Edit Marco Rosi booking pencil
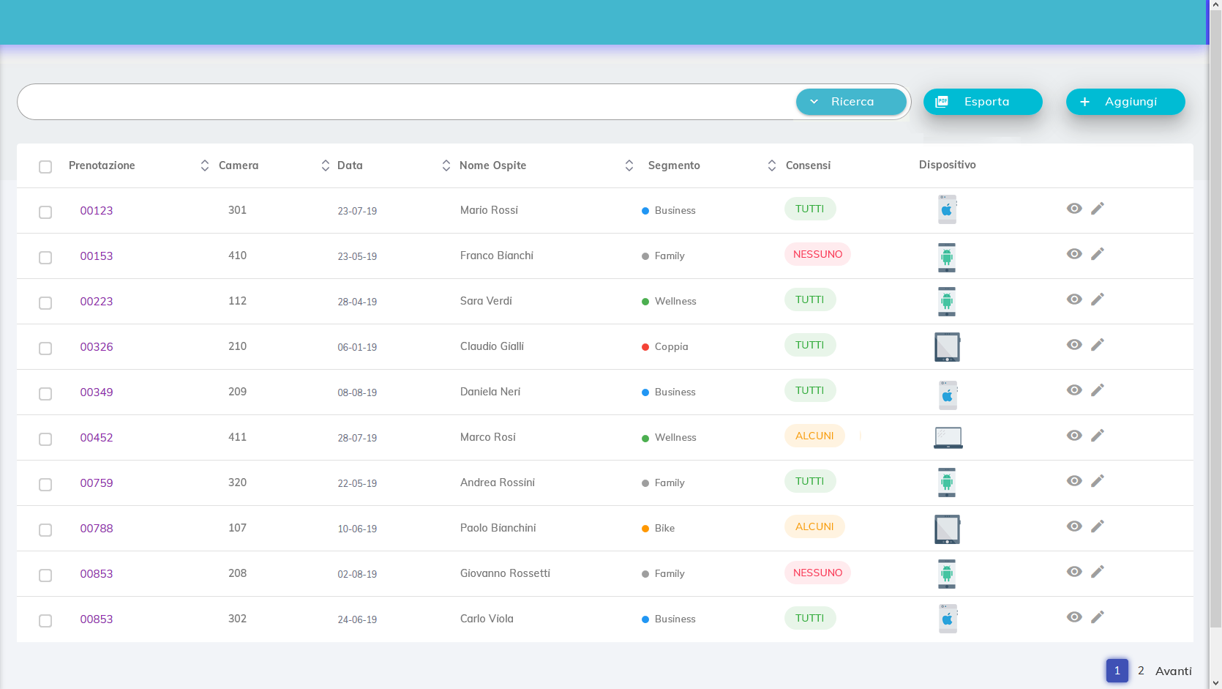This screenshot has width=1222, height=689. click(x=1097, y=436)
